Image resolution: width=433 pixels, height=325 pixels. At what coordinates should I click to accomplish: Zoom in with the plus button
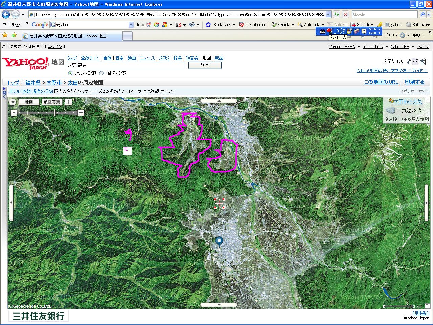81,113
